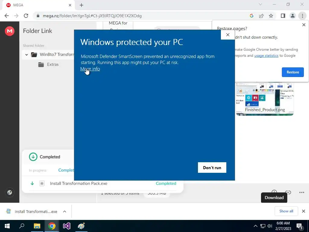The image size is (309, 232).
Task: Click the Don't run button
Action: [x=212, y=167]
